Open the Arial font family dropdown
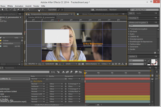Screen dimensions: 161x107 tap(137, 60)
